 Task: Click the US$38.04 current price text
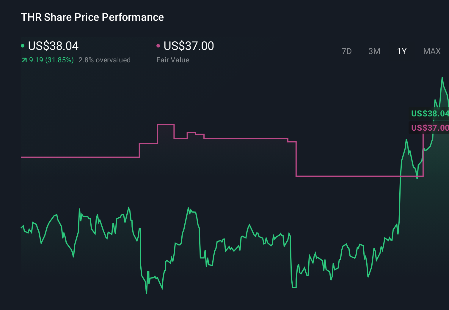click(53, 46)
